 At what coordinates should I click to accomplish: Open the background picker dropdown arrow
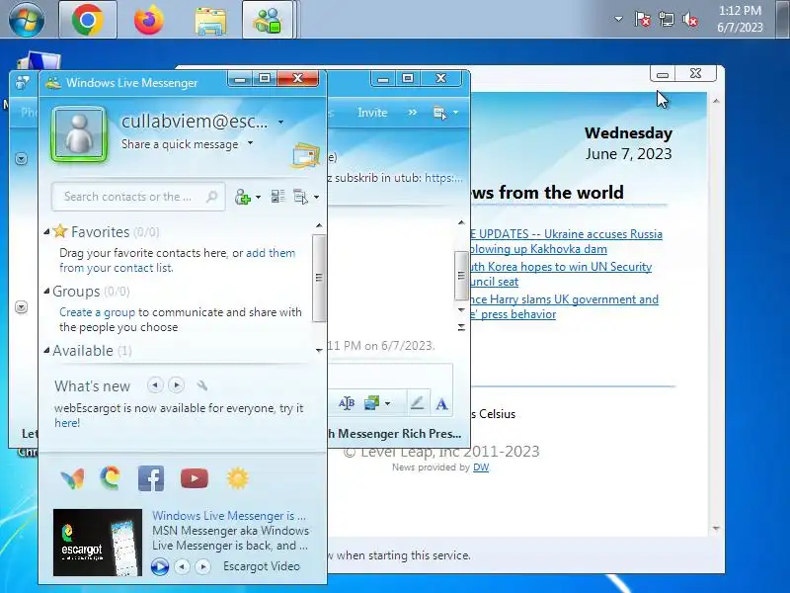pyautogui.click(x=387, y=403)
